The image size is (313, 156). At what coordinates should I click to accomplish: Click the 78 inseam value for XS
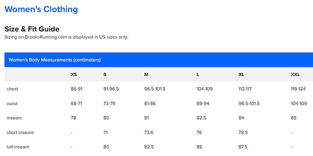click(73, 118)
